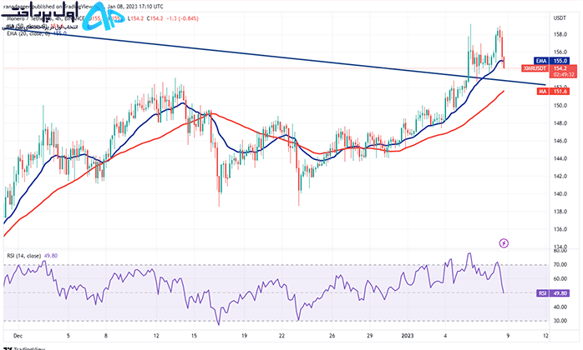The image size is (583, 350).
Task: Click the 158.0 level on price scale
Action: [560, 34]
